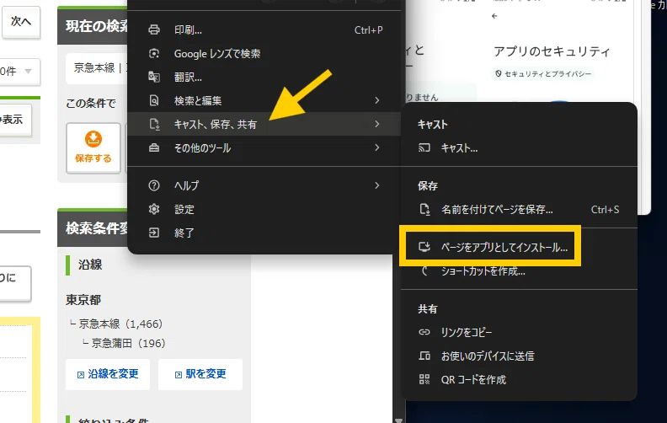
Task: Click the orange download icon on 保存する
Action: [x=93, y=139]
